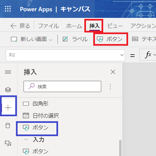
Task: Select 四角形 in the insert list
Action: click(36, 104)
